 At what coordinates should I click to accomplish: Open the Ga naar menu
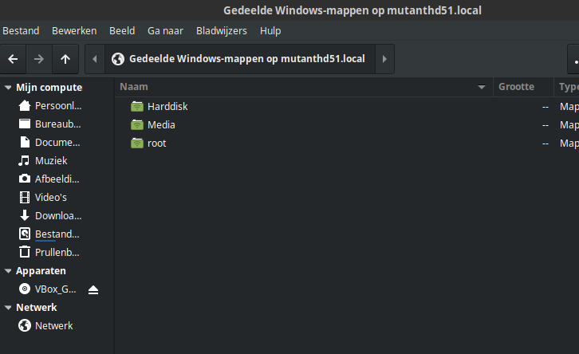165,30
